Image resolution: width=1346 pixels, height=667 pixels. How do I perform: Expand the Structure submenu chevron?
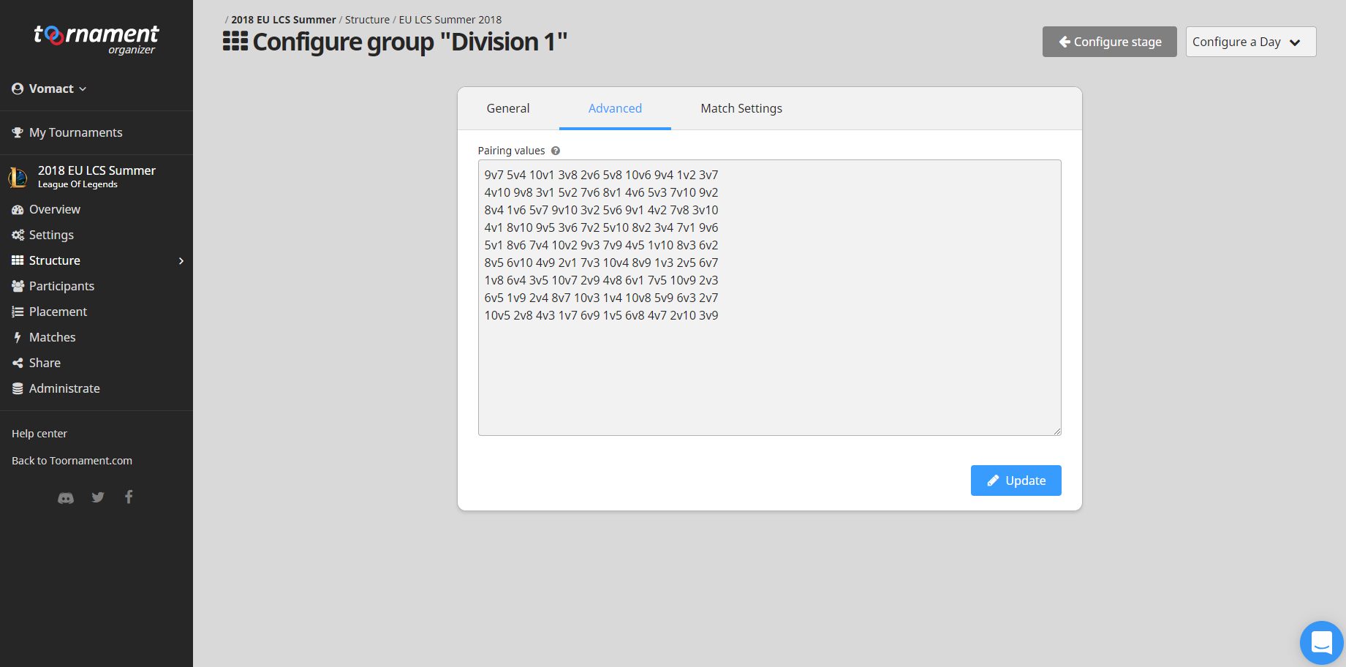pos(181,261)
